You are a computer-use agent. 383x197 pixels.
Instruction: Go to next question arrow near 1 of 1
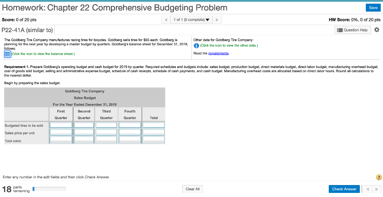(x=217, y=19)
